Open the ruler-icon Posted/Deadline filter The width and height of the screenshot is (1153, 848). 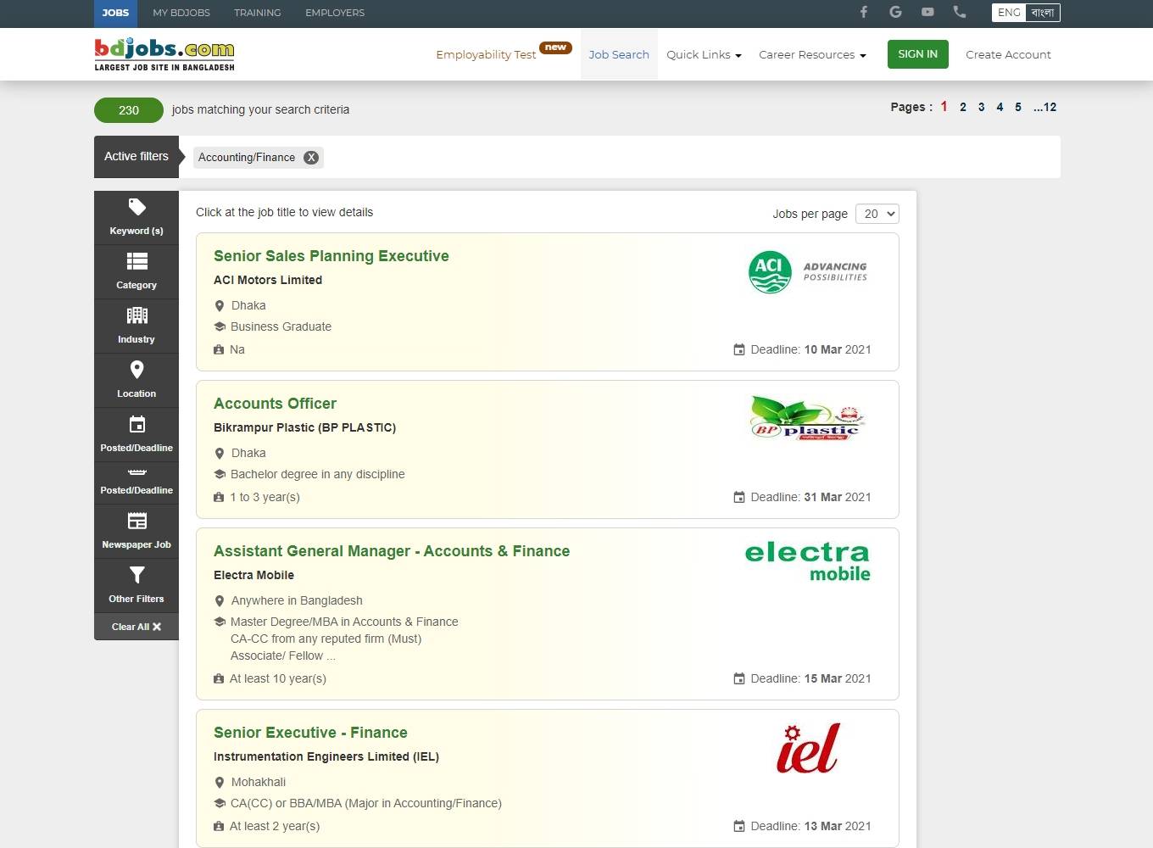click(136, 483)
